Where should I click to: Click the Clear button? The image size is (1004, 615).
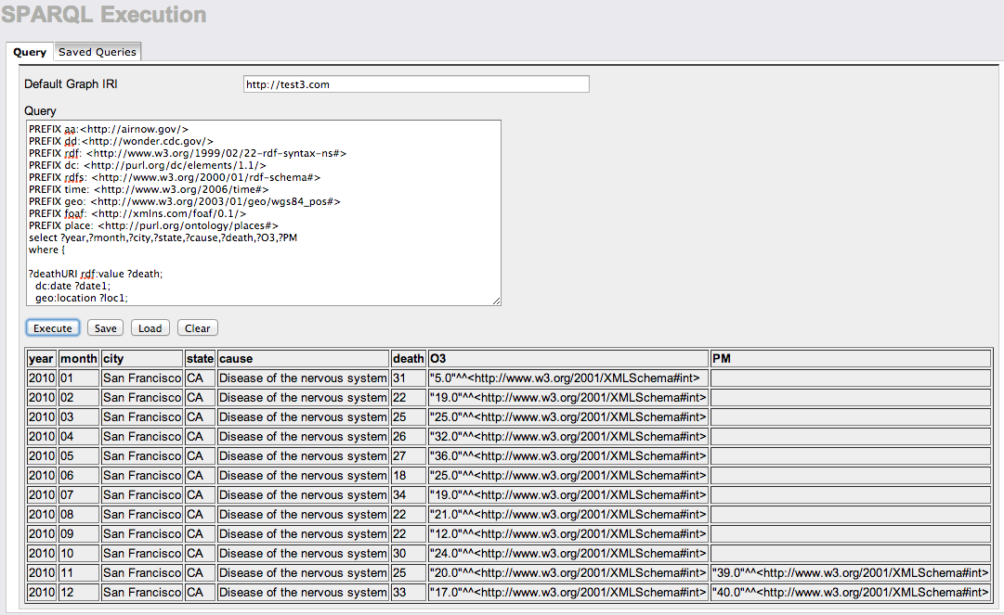click(197, 327)
